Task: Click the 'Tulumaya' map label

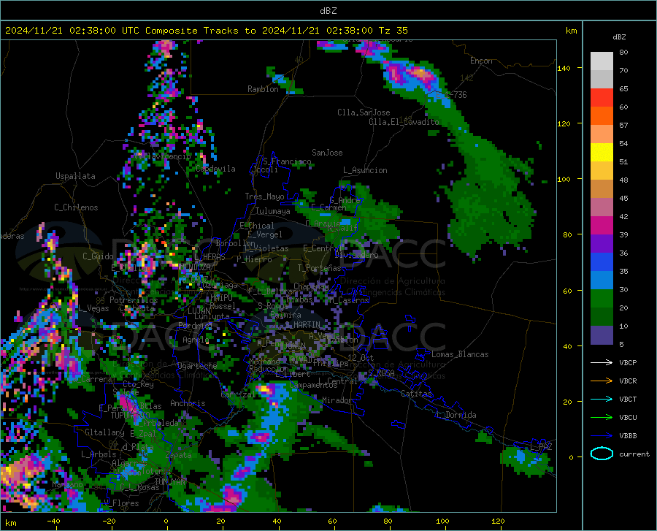Action: 272,211
